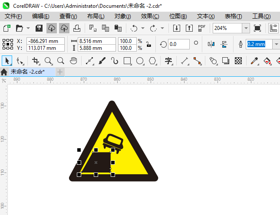280x215 pixels.
Task: Print the document
Action: coord(77,28)
